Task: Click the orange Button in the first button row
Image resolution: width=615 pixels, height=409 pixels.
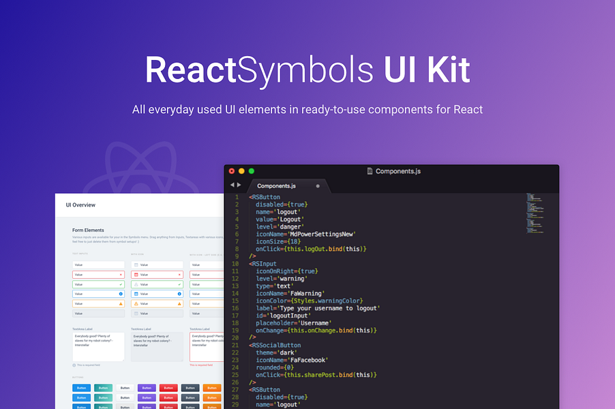Action: 212,388
